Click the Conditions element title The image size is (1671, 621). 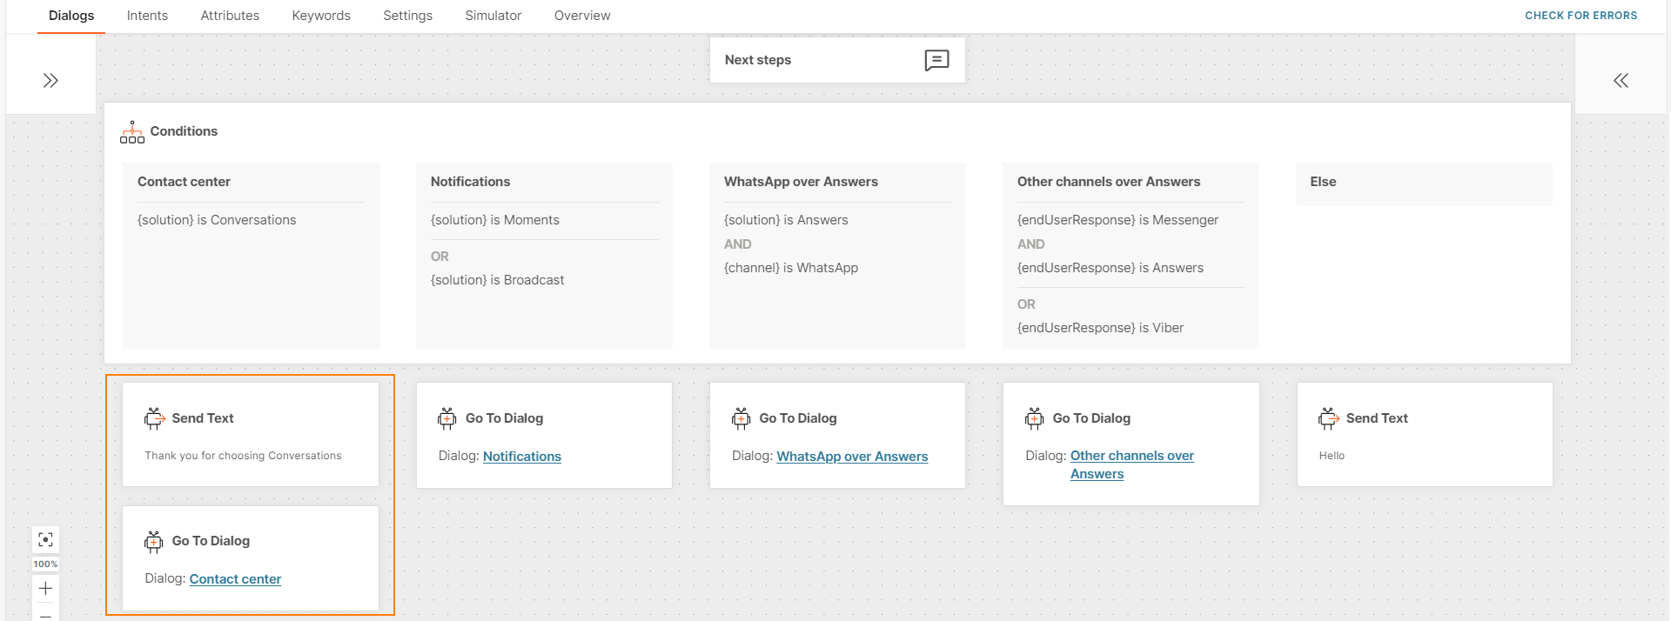184,131
